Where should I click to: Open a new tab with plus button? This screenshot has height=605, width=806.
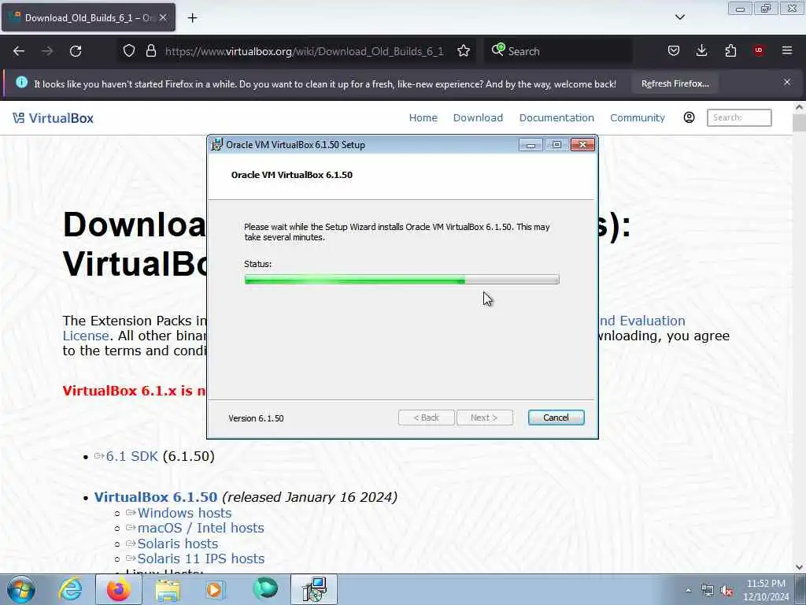192,18
